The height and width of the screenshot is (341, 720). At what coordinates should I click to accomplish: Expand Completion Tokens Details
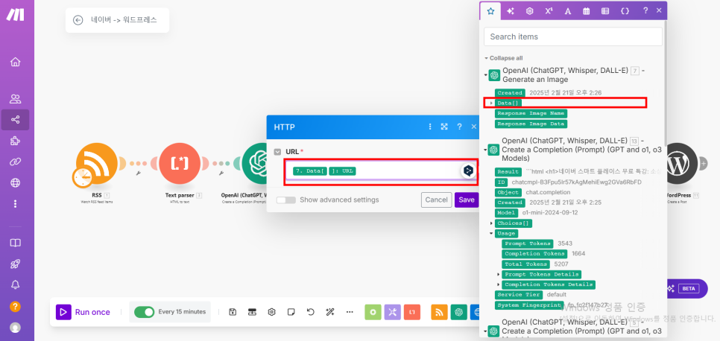point(498,284)
